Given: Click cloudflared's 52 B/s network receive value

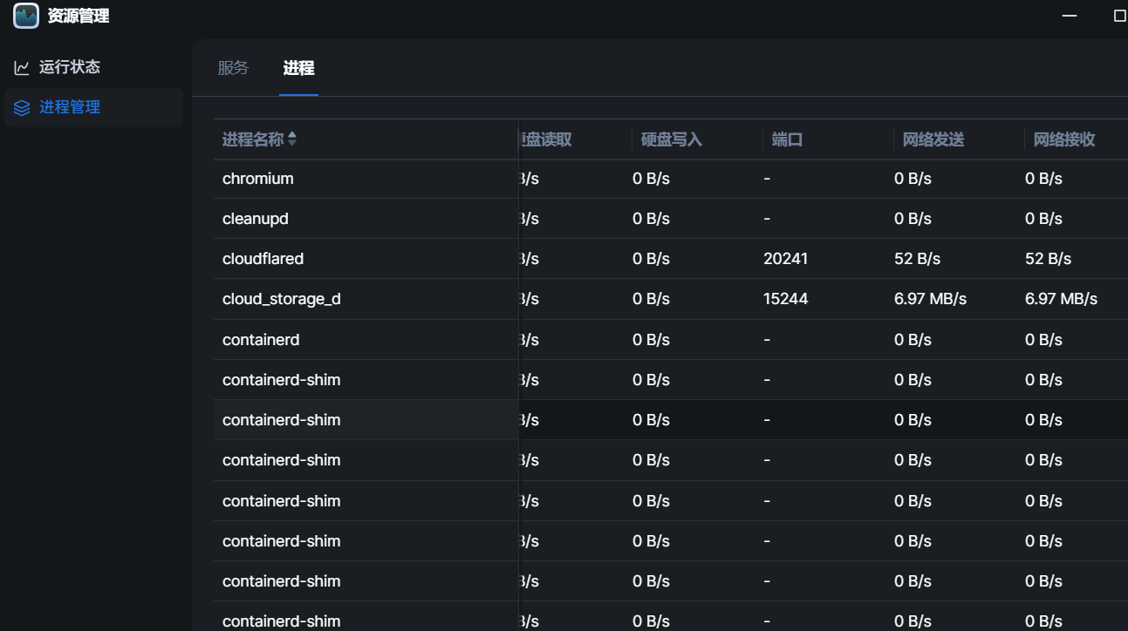Looking at the screenshot, I should click(x=1048, y=259).
